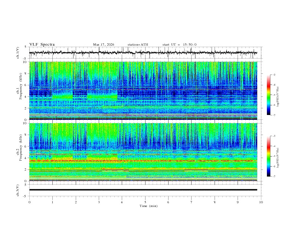Click the ch.2 colorbar 'log(PSD)(V²/Hz)' label
Viewport: 294px width, 227px height.
[x=278, y=158]
